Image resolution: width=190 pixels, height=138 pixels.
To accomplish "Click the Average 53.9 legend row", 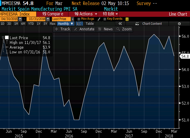I will coord(30,47).
